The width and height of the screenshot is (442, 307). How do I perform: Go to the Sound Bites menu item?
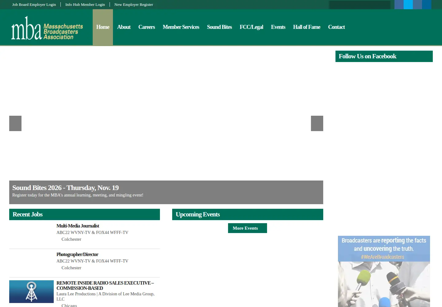pyautogui.click(x=219, y=27)
